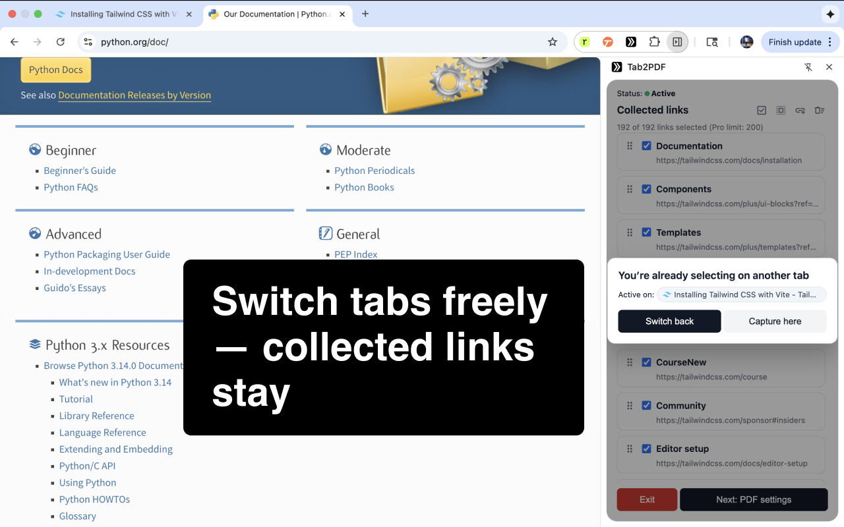Click the add-link icon in the Tab2PDF panel

pyautogui.click(x=800, y=110)
